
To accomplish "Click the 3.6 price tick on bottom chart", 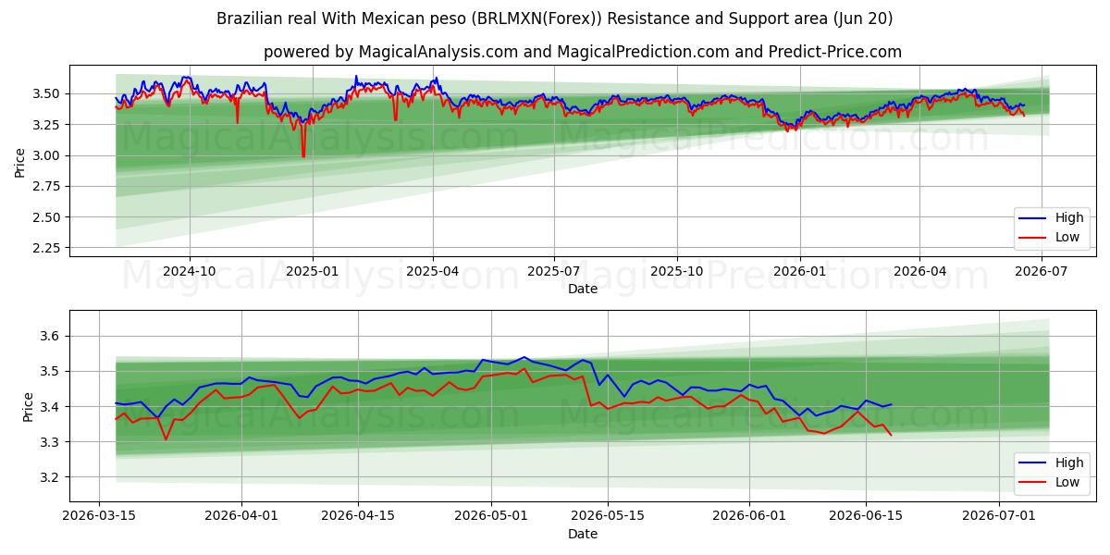I will pyautogui.click(x=52, y=337).
